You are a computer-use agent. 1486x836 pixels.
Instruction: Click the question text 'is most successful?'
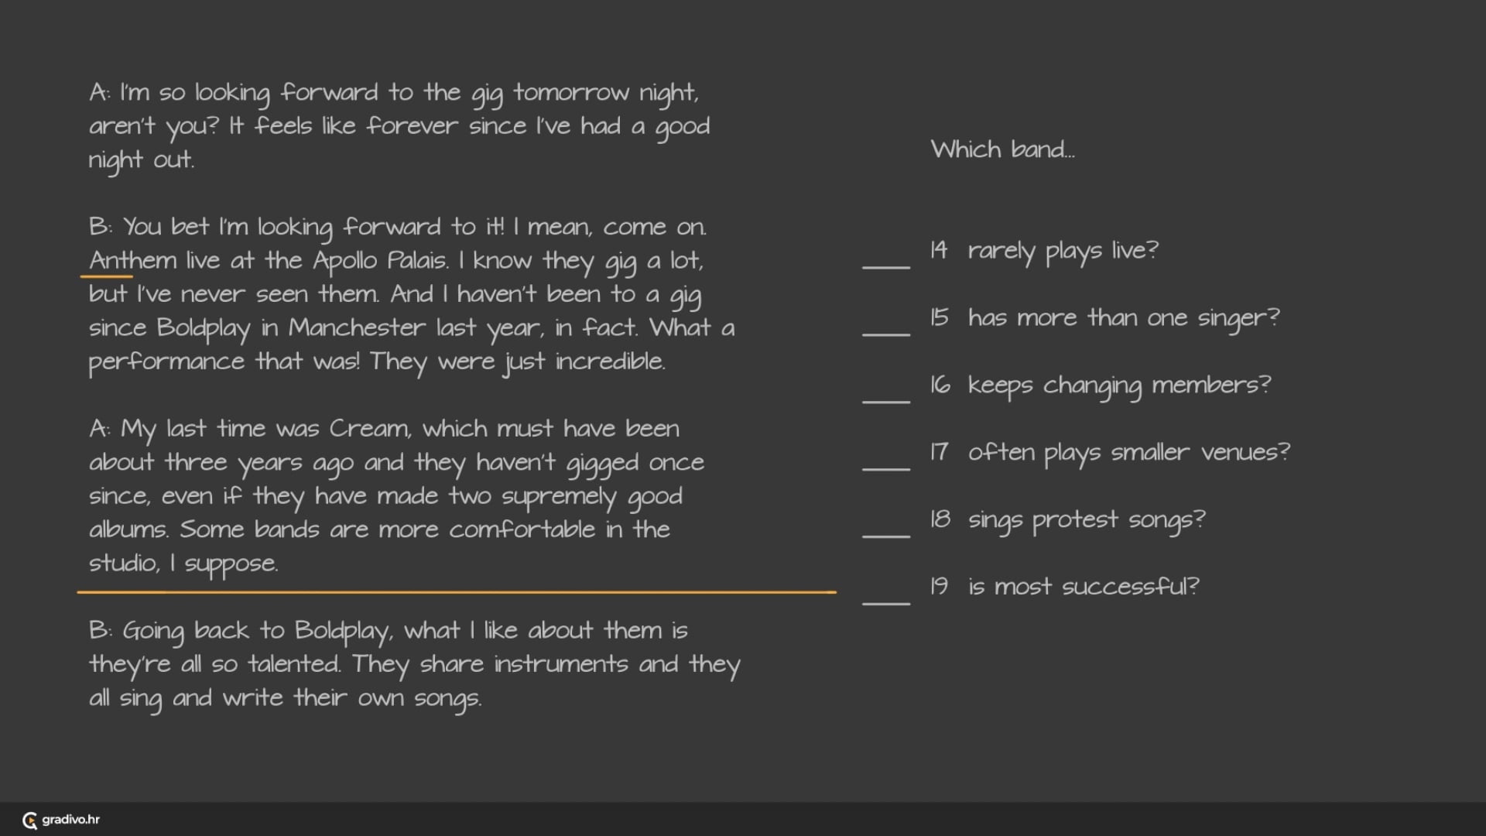tap(1083, 588)
